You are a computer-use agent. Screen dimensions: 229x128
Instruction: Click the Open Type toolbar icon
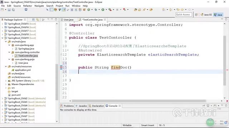coord(136,10)
